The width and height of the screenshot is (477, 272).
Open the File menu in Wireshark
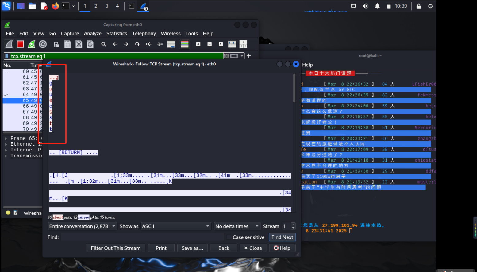pyautogui.click(x=10, y=34)
